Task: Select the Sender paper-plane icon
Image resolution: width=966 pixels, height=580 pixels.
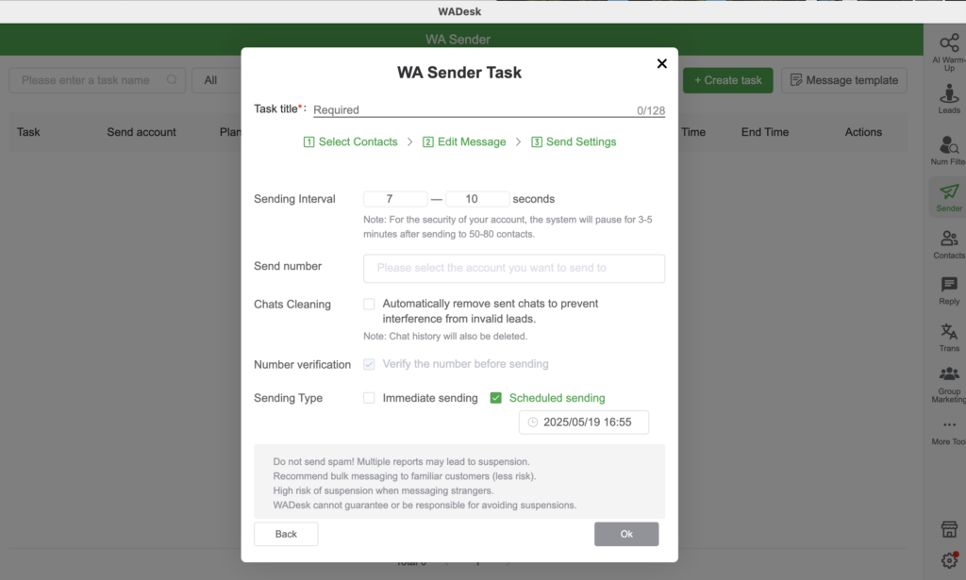Action: (x=949, y=192)
